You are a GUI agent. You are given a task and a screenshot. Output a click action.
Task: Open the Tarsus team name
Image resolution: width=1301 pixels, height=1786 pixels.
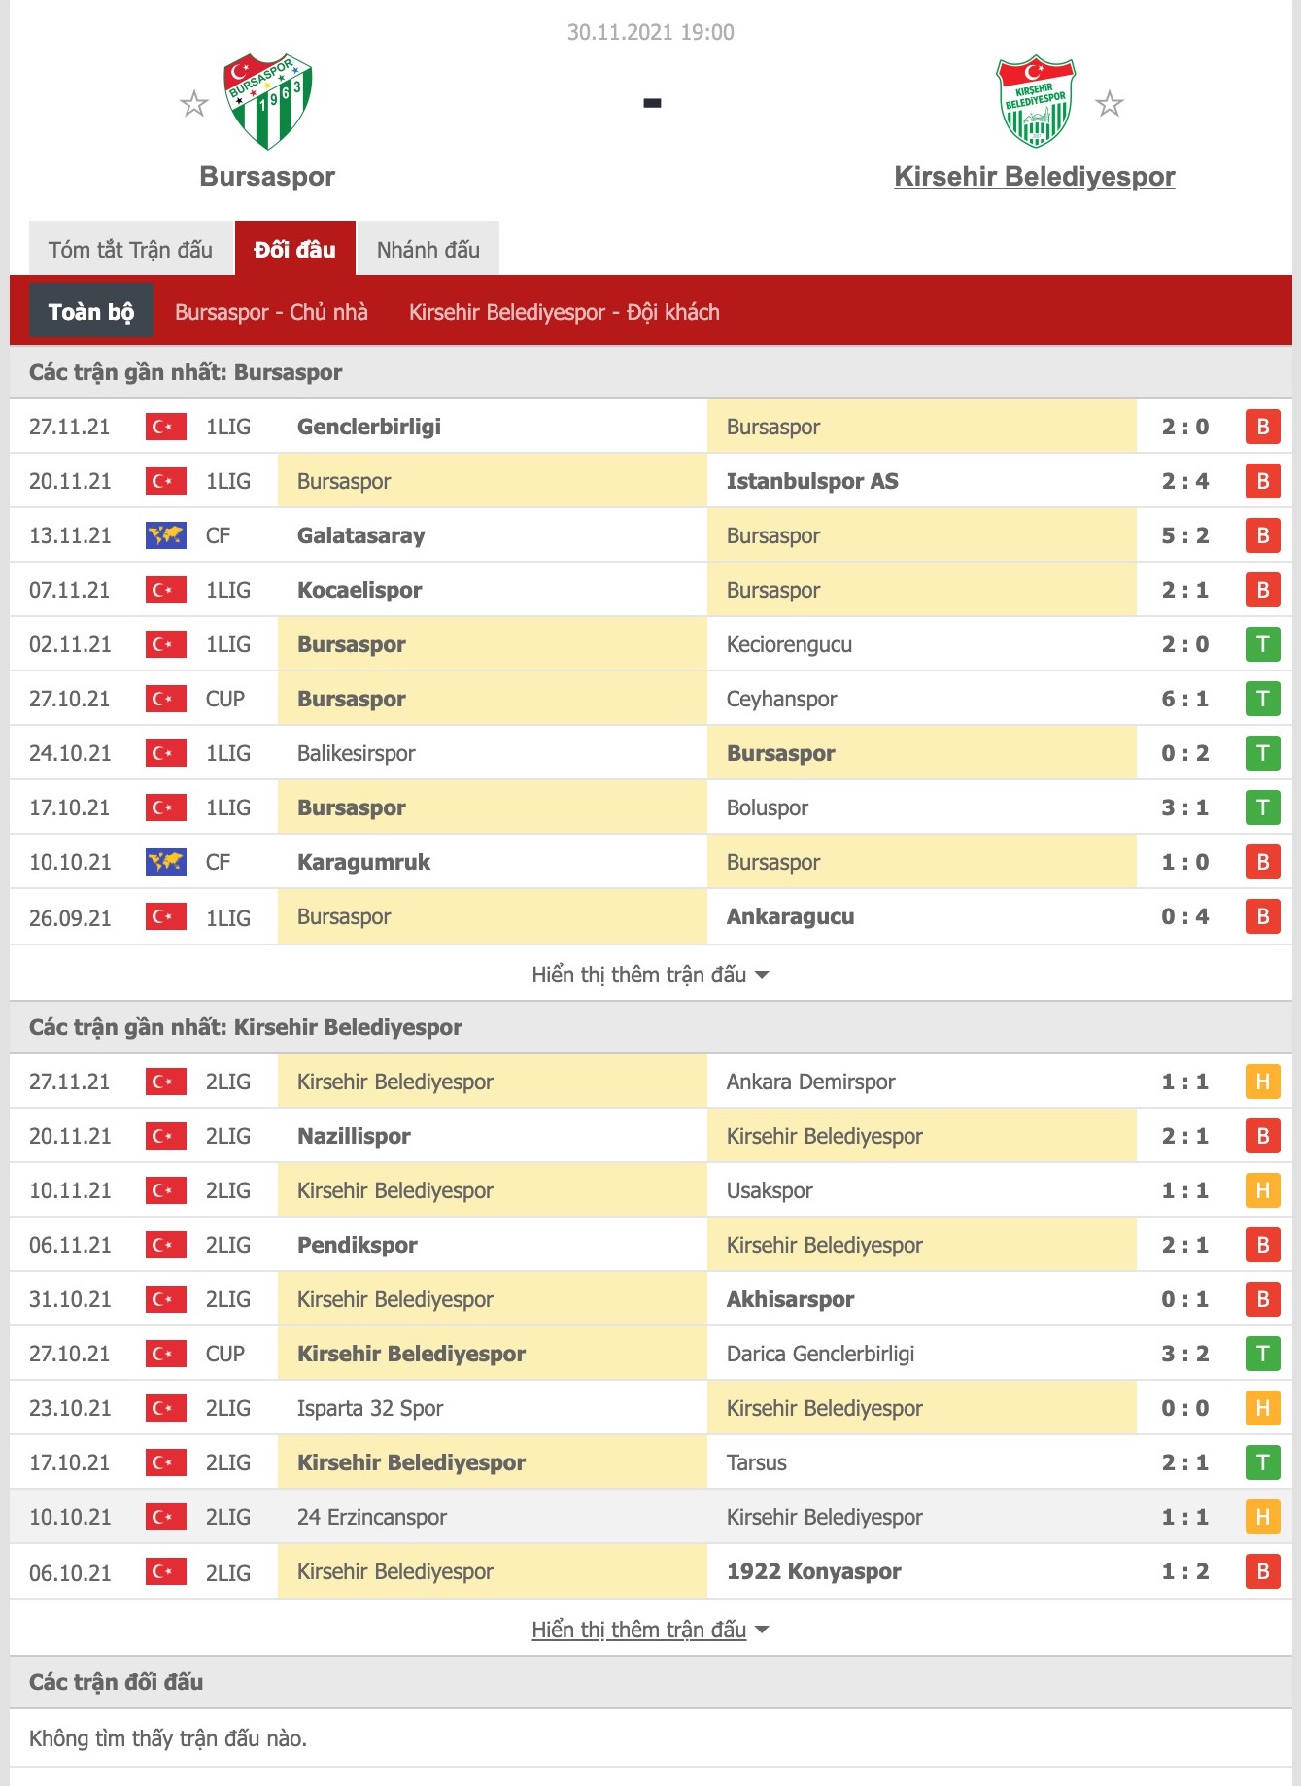pyautogui.click(x=757, y=1462)
